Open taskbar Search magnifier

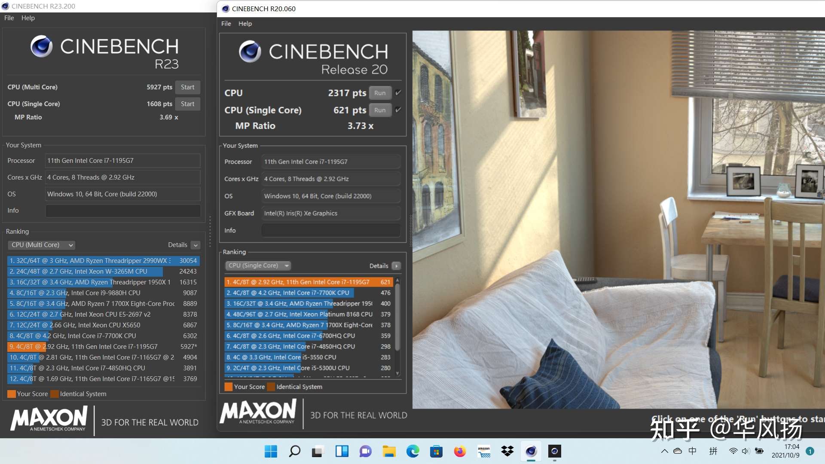click(x=294, y=451)
